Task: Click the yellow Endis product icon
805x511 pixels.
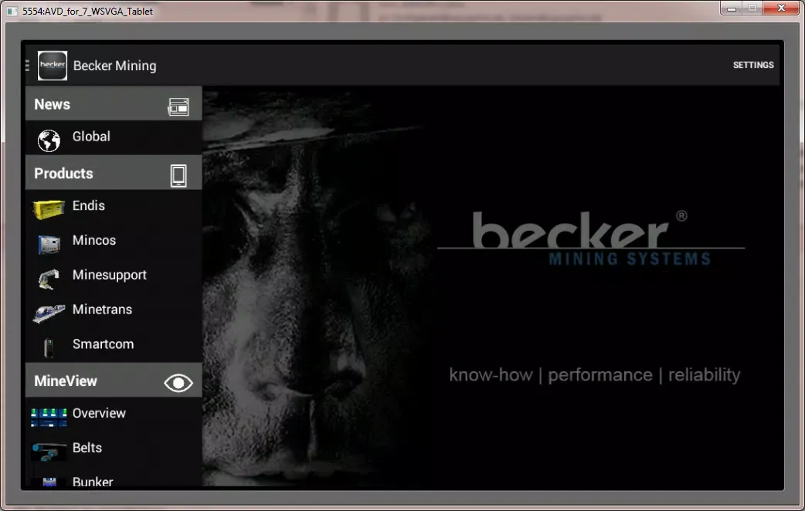Action: pos(49,209)
